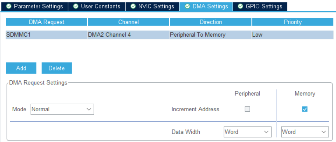The width and height of the screenshot is (336, 142).
Task: Click the Peripheral To Memory direction cell
Action: (x=210, y=35)
